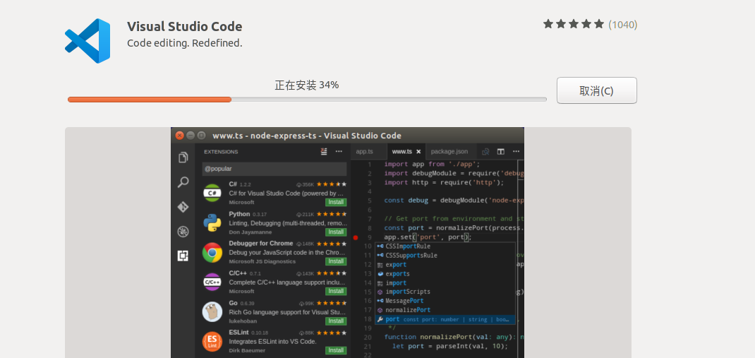
Task: Open the Extensions panel more actions ellipsis
Action: point(339,151)
